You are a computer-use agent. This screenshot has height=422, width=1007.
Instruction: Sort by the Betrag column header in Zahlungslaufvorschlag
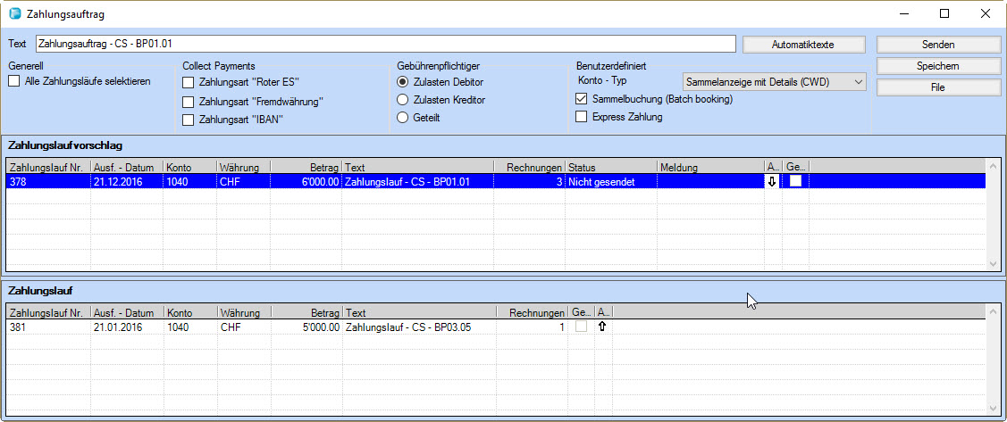(x=306, y=167)
